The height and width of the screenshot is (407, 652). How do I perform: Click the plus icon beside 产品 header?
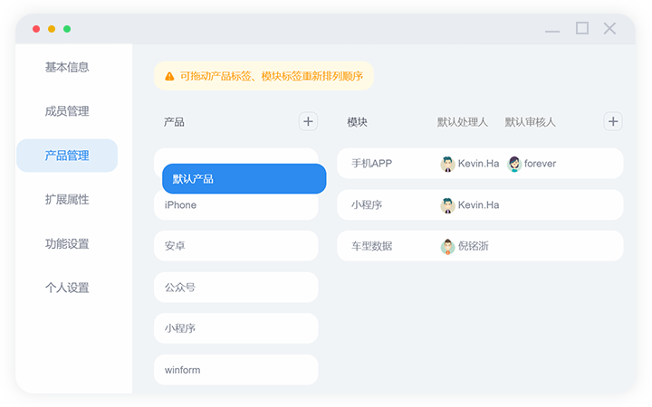[x=308, y=121]
